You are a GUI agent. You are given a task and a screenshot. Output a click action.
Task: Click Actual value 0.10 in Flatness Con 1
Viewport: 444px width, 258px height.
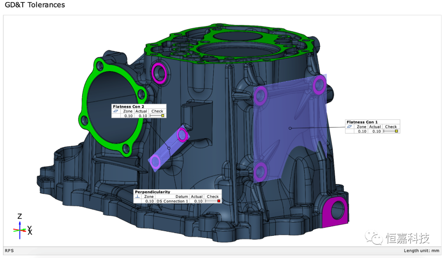pyautogui.click(x=376, y=131)
